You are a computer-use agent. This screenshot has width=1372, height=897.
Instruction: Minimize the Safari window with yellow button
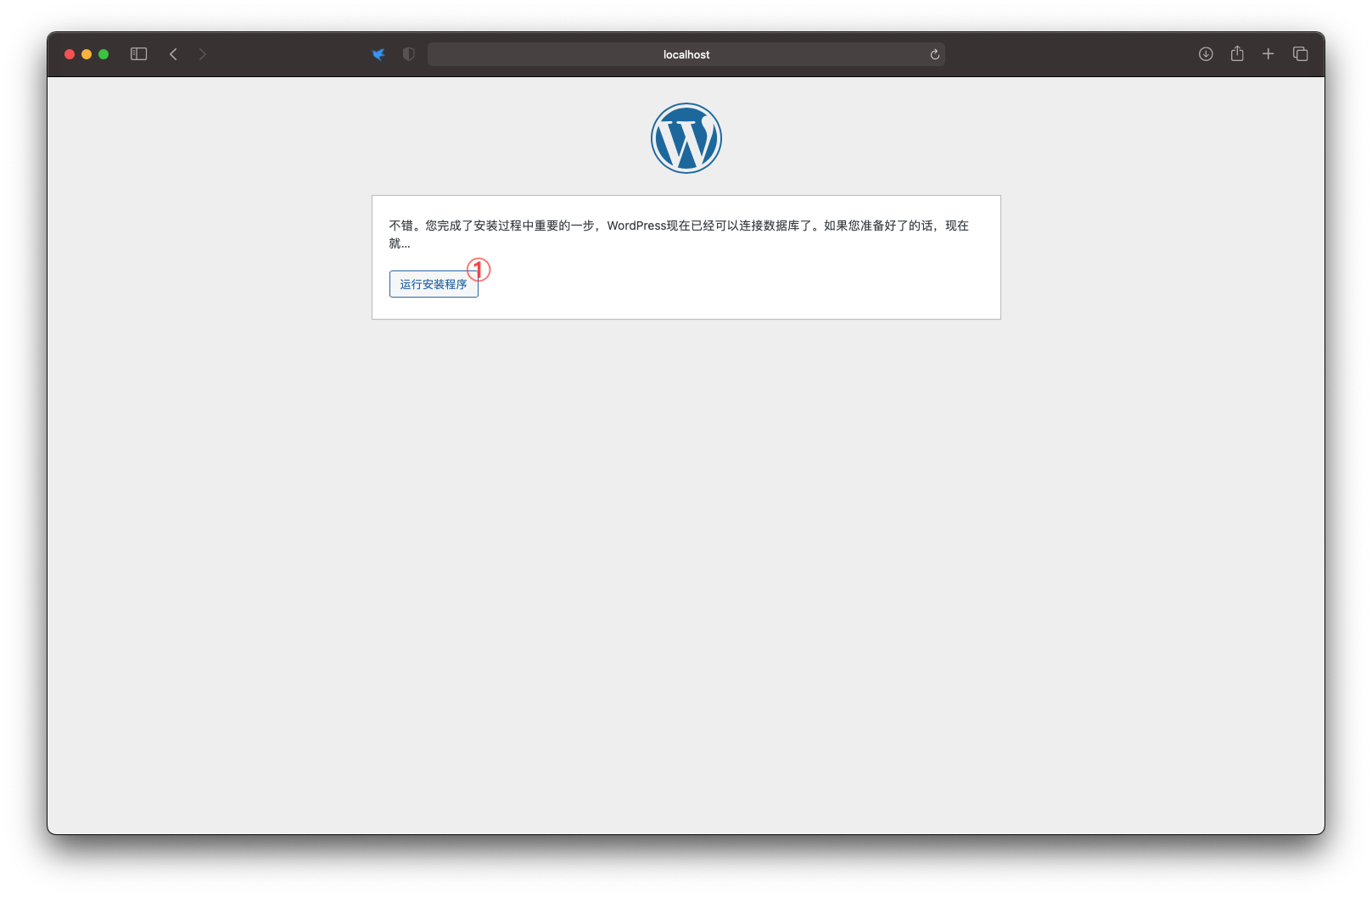tap(87, 54)
